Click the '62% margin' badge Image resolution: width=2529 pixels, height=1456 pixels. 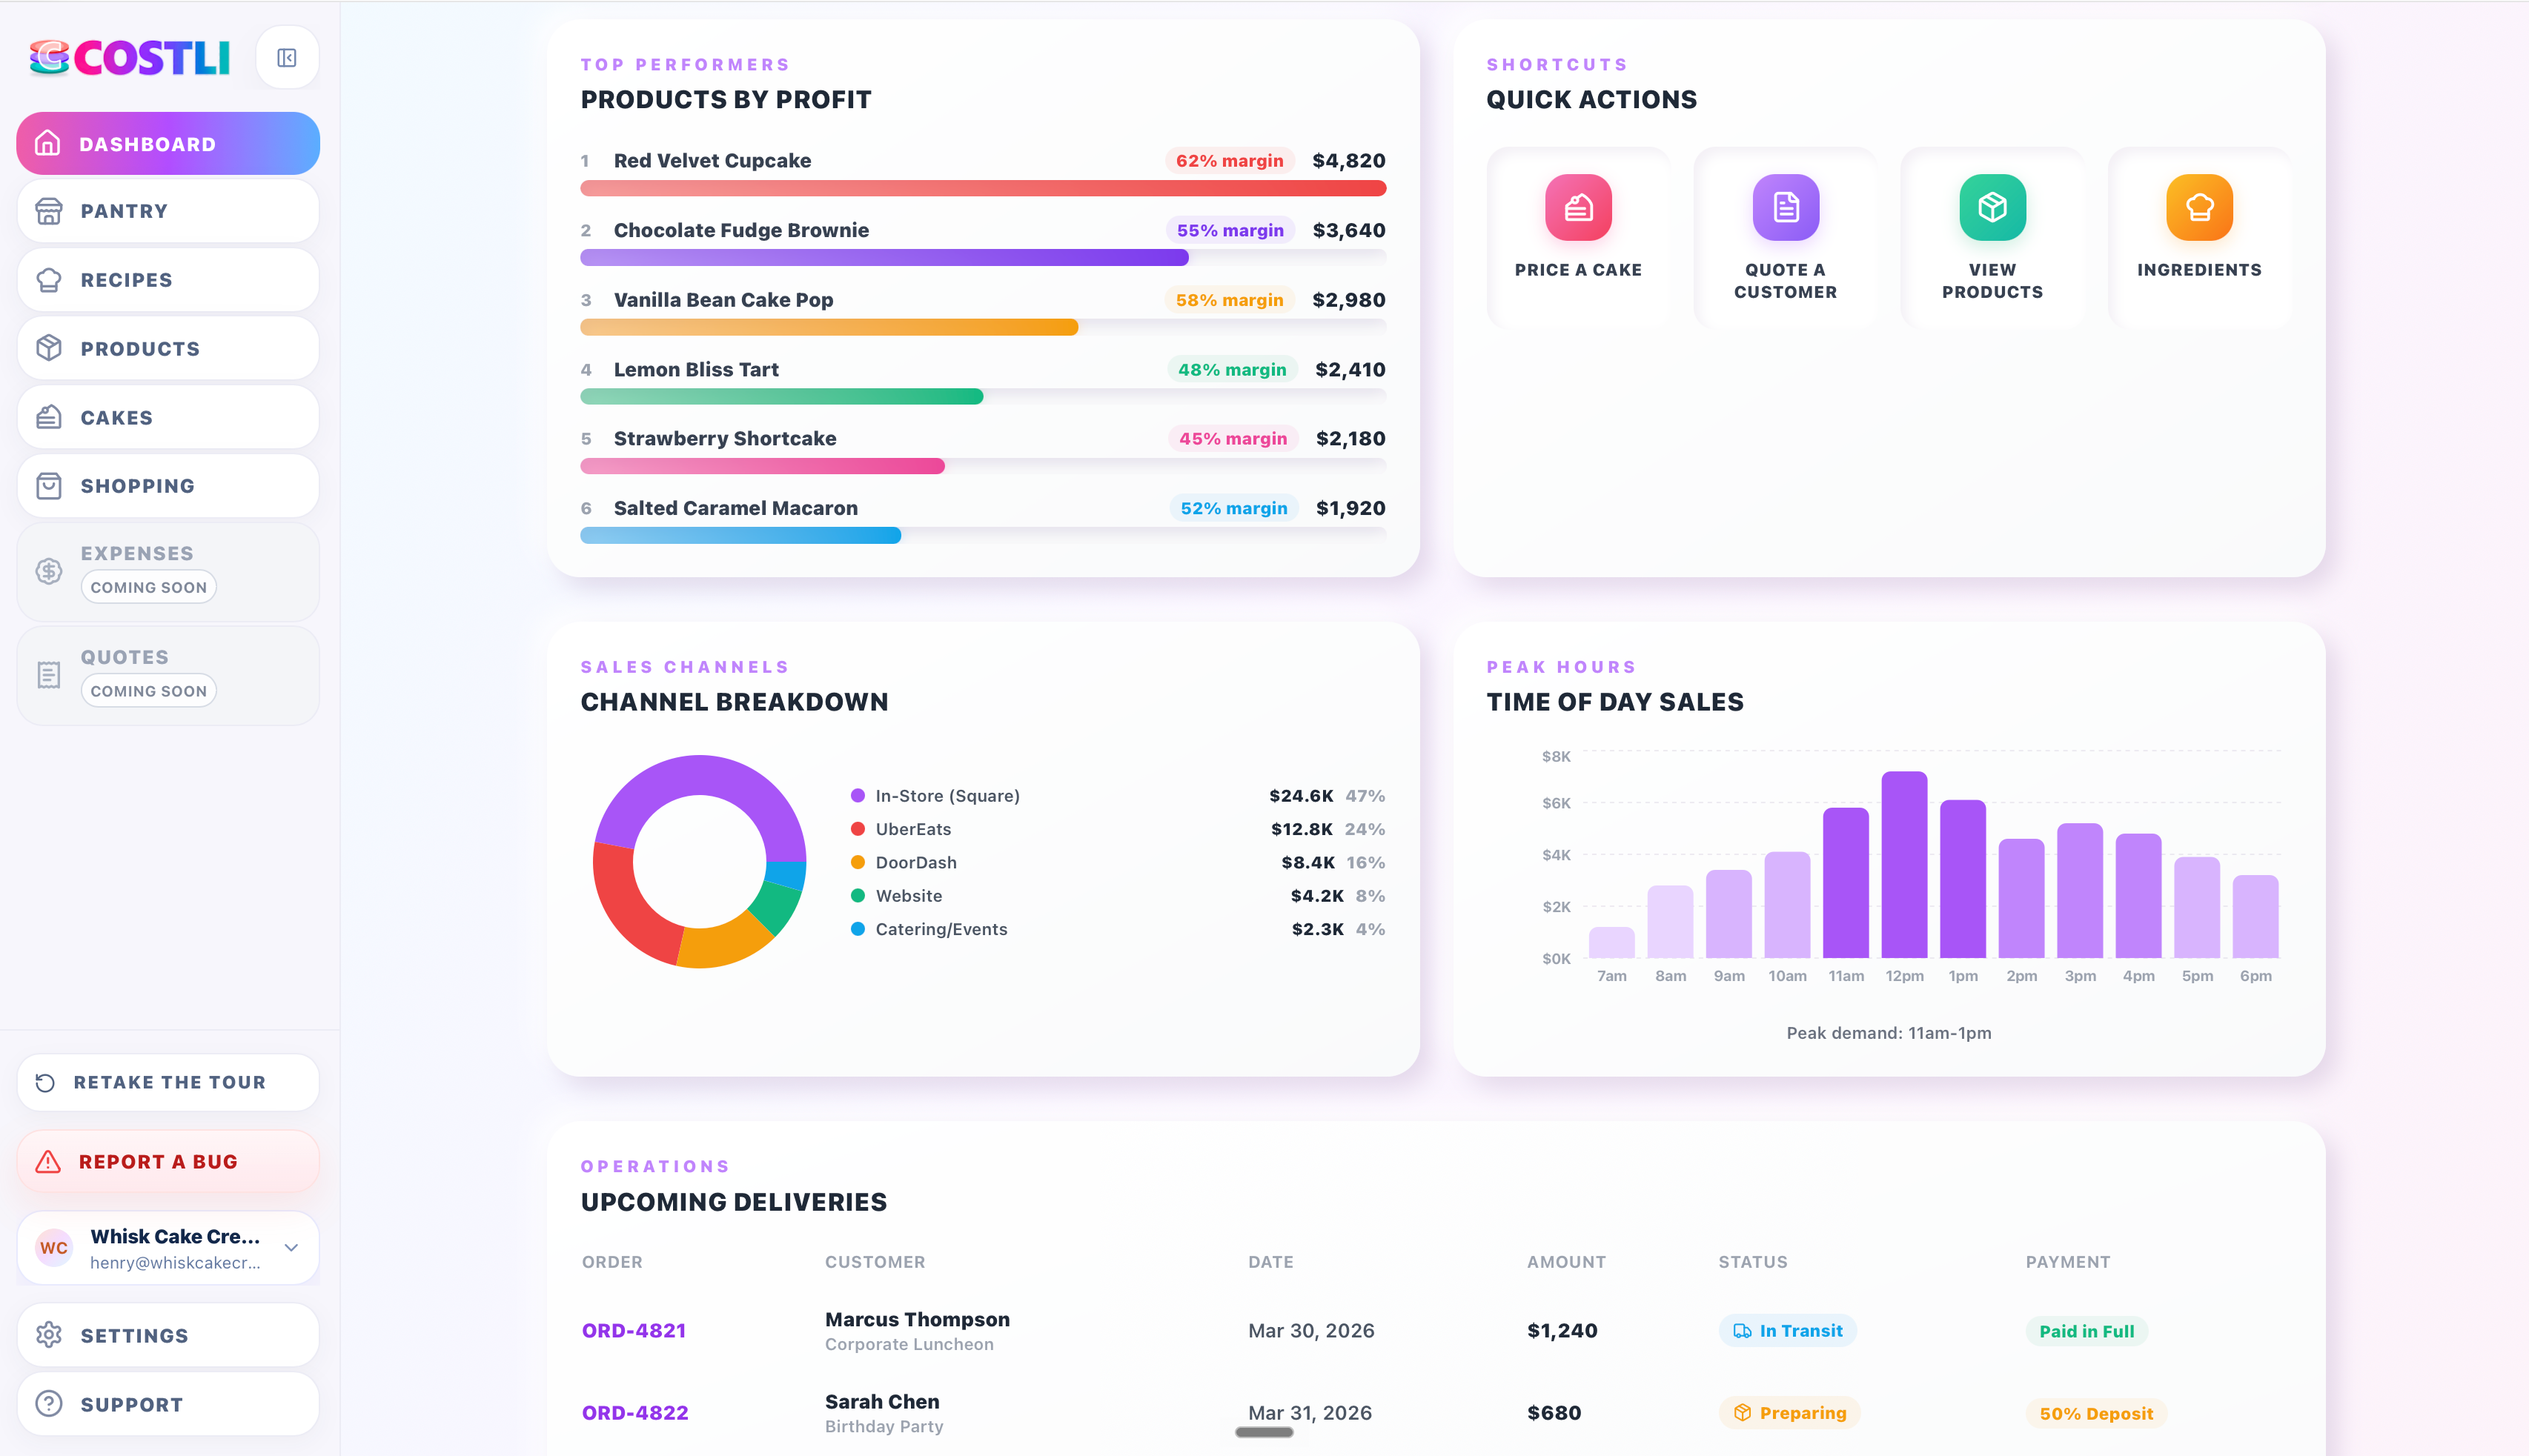[1229, 161]
